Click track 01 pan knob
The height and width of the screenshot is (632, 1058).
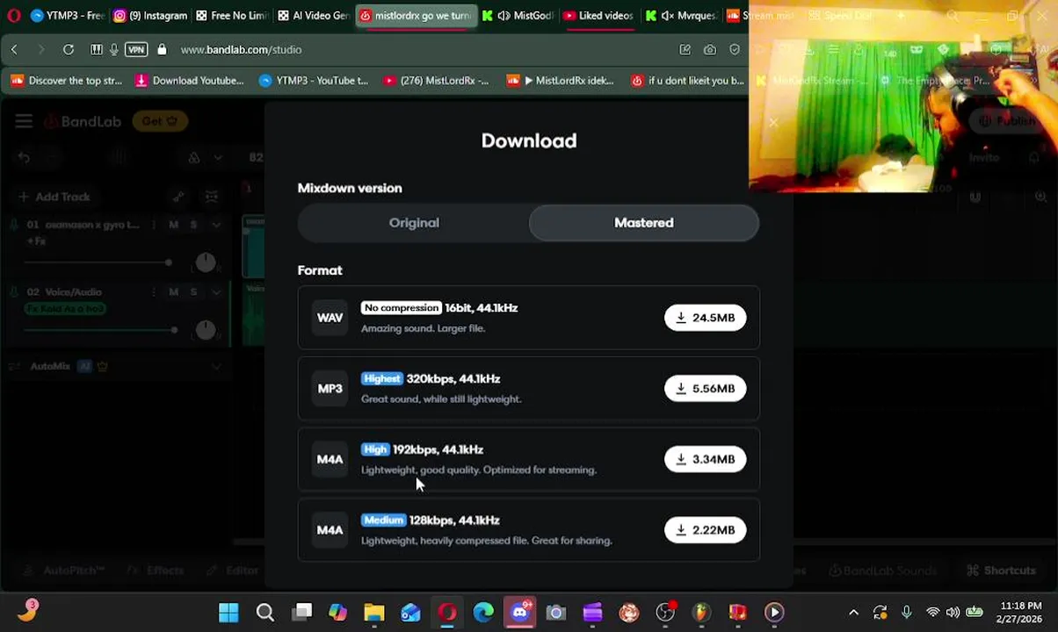[x=205, y=262]
